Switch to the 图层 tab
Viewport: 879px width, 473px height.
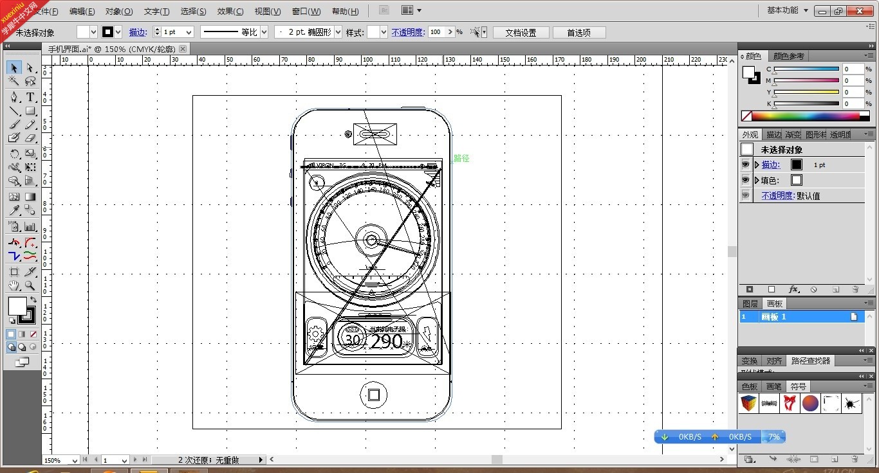[x=750, y=303]
